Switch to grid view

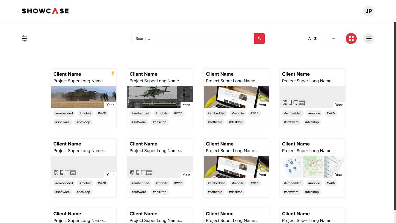[351, 38]
